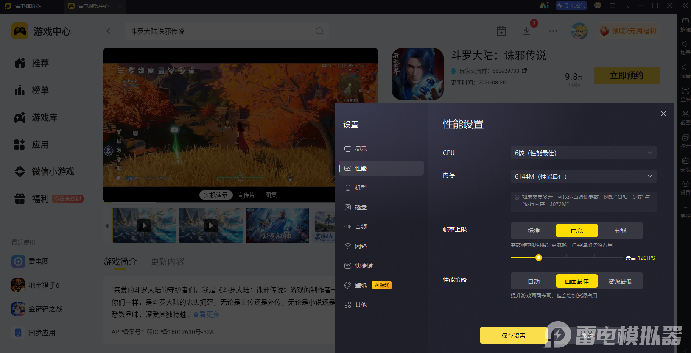Click the user avatar in game center header
This screenshot has height=353, width=691.
[x=579, y=31]
